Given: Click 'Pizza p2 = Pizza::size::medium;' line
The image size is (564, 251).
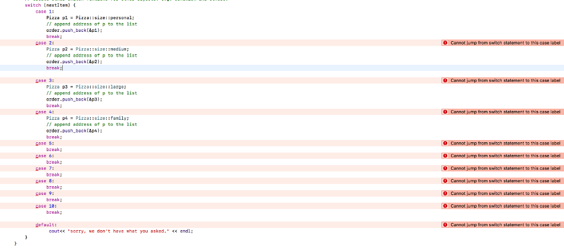Looking at the screenshot, I should [x=88, y=49].
